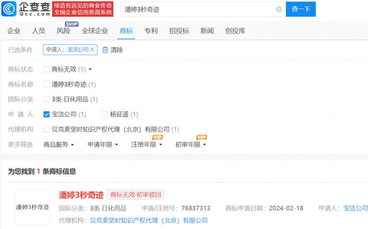Click the 查一下 search button
368x229 pixels.
[x=301, y=9]
